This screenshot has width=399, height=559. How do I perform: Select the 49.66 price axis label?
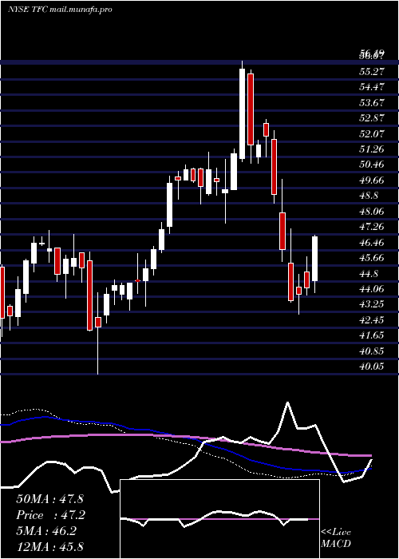click(372, 180)
